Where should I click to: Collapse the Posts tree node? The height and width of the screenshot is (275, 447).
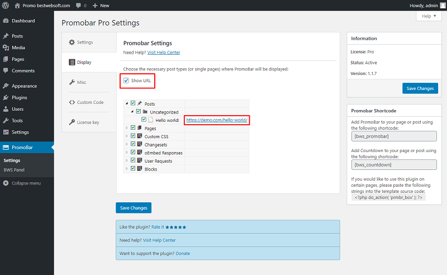[127, 103]
